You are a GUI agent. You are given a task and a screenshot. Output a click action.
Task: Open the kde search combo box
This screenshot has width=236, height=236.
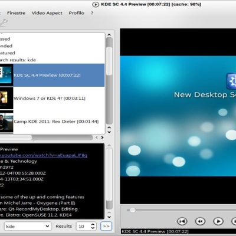pos(28,226)
